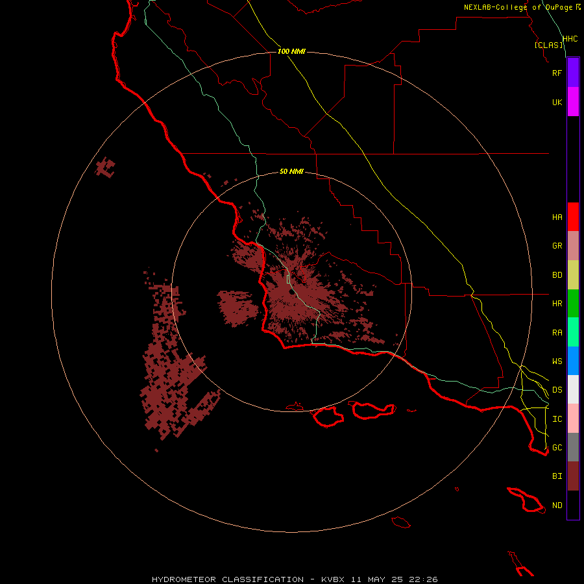This screenshot has height=584, width=584.
Task: Click the HHC product label
Action: coord(570,39)
